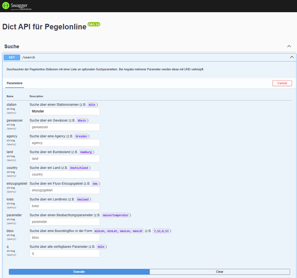Click the Dresden example code

click(x=81, y=136)
